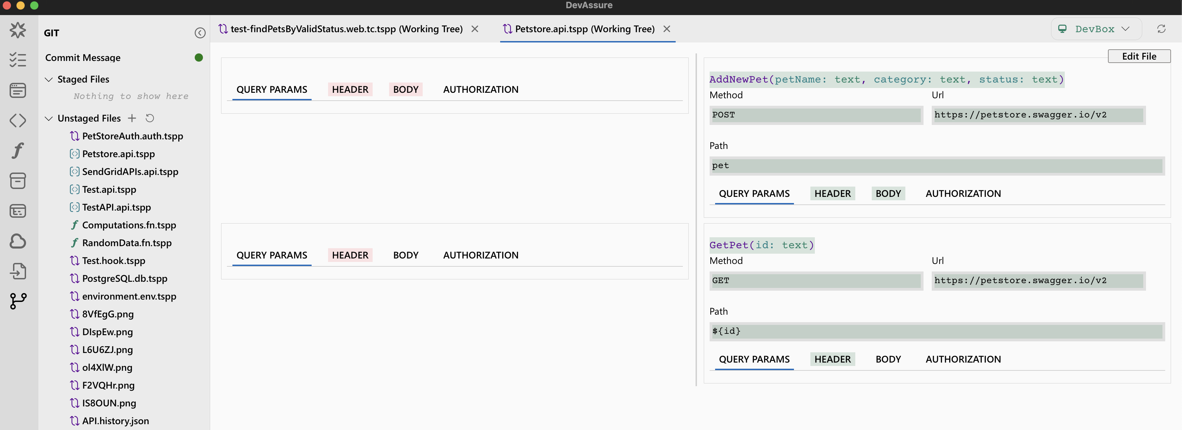Click the import/export sidebar icon

[17, 271]
